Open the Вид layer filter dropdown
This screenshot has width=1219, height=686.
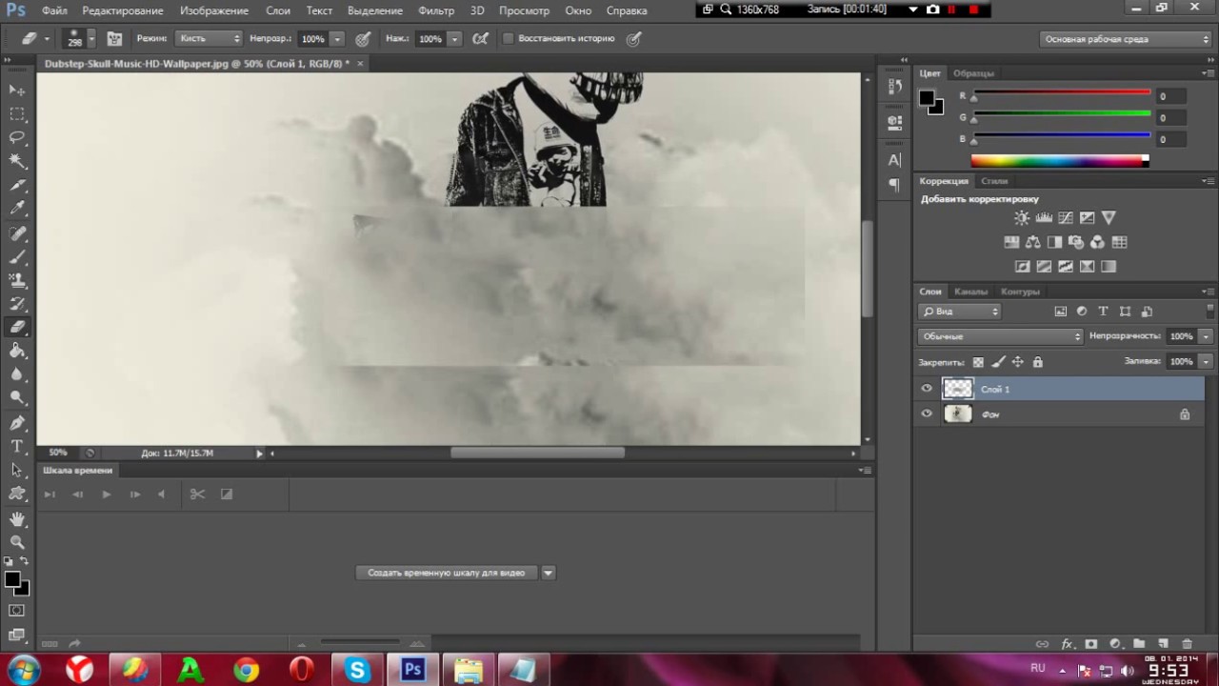pyautogui.click(x=960, y=312)
